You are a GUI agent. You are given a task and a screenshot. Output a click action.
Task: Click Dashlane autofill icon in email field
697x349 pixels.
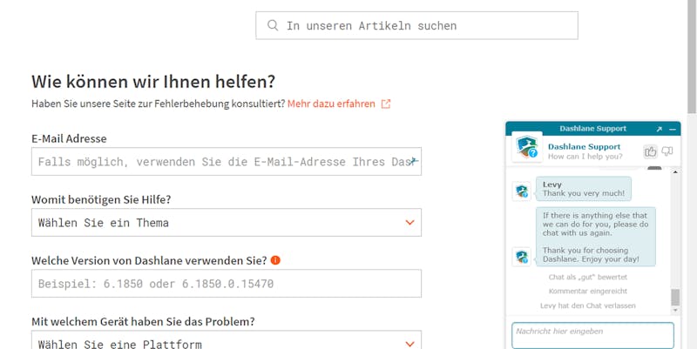[414, 160]
